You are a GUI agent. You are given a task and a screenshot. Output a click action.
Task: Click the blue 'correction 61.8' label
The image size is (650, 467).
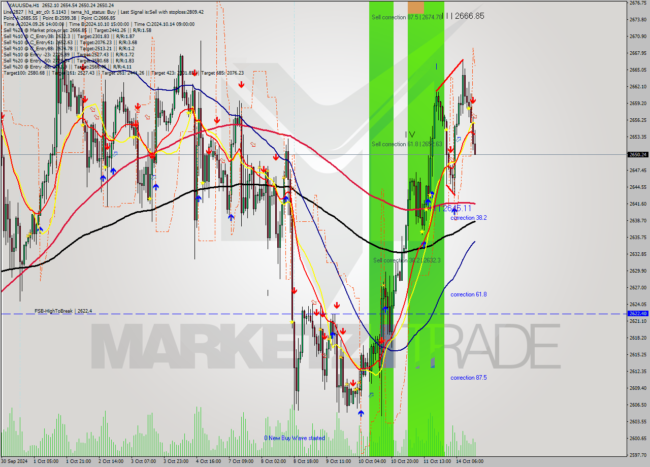(469, 294)
